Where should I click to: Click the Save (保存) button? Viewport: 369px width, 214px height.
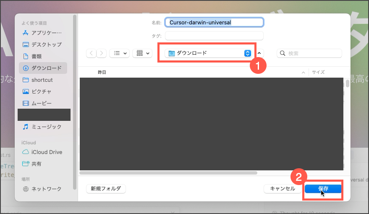click(x=323, y=188)
